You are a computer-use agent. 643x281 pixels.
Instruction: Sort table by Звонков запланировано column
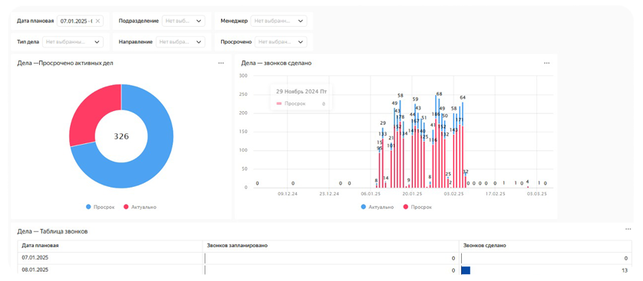pos(237,246)
